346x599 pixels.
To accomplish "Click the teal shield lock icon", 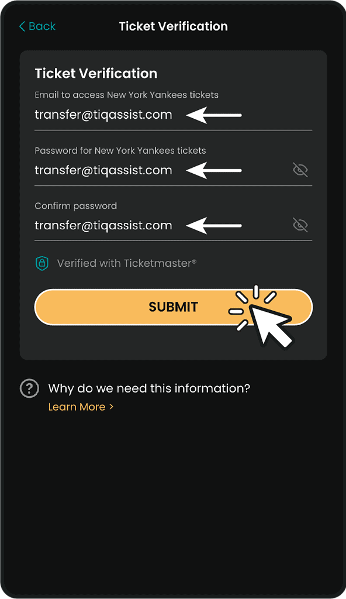I will pos(42,263).
